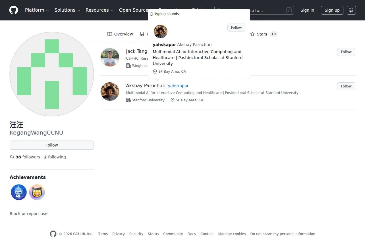Click the repository icon in the profile tabs
The image size is (365, 249).
[142, 34]
